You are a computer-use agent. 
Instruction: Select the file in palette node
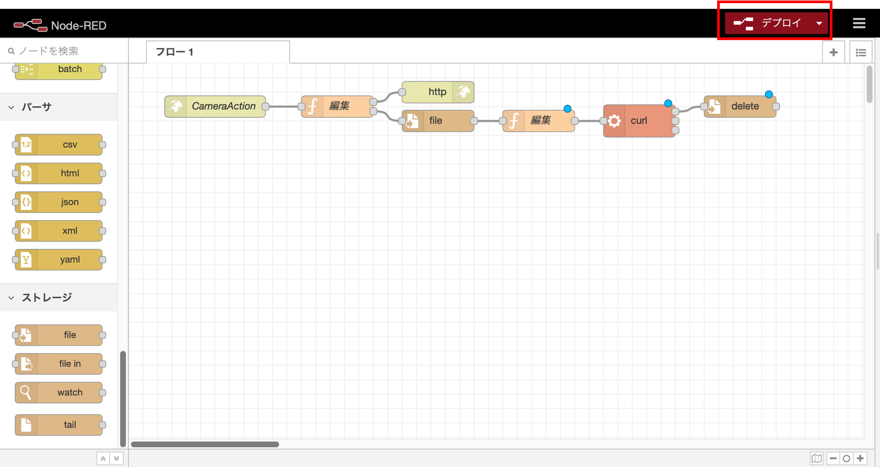click(x=59, y=364)
